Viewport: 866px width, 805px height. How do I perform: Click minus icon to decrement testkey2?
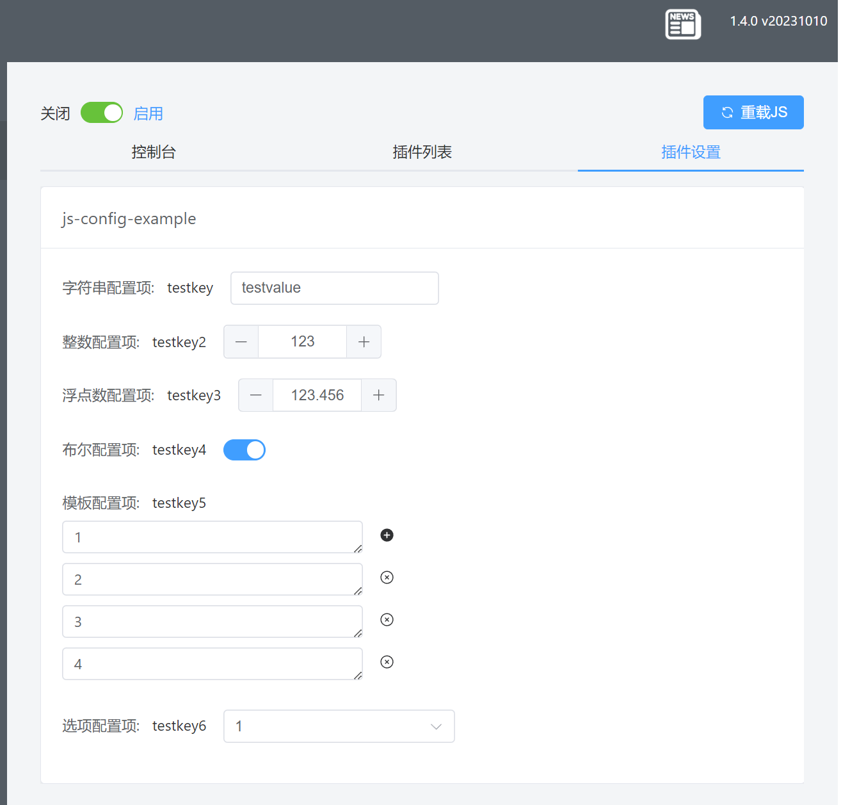click(241, 341)
